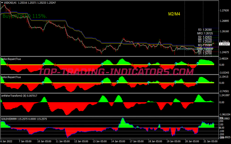The height and width of the screenshot is (144, 231).
Task: Click the 19 Jan 05:00 time label
Action: [174, 141]
